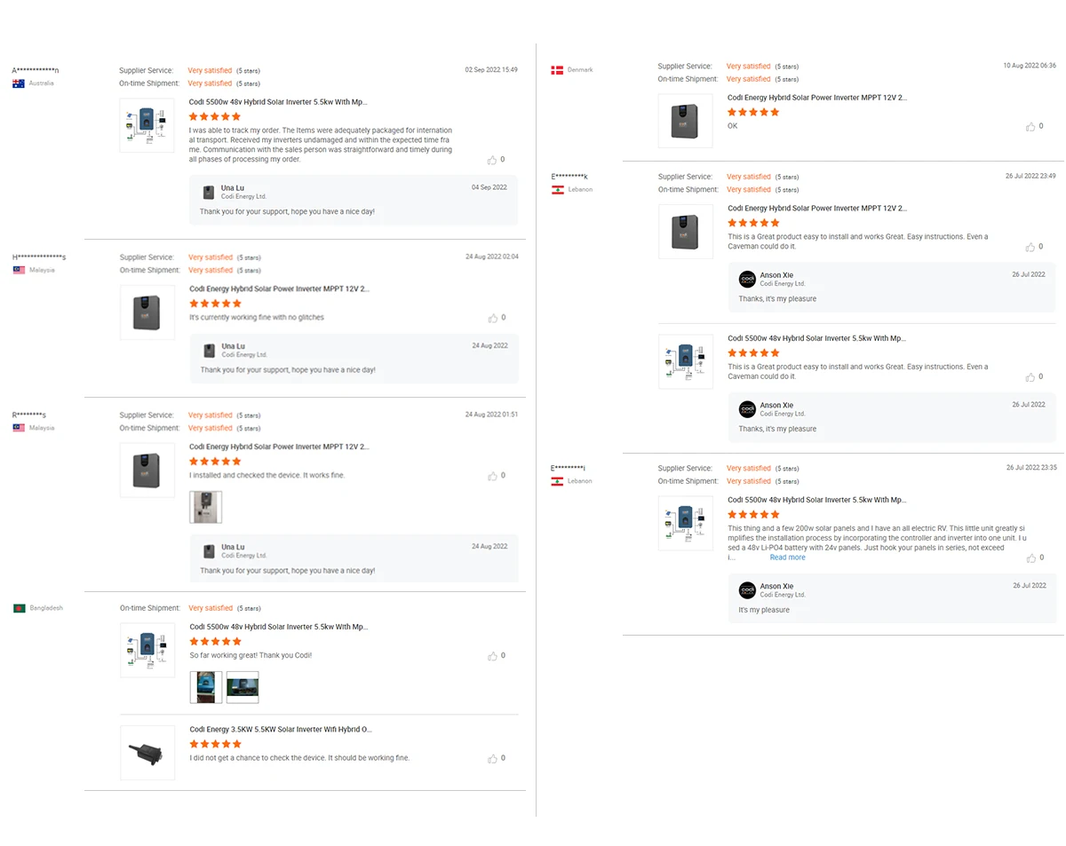1066x846 pixels.
Task: Open second photo under "So far working great" review
Action: tap(243, 687)
